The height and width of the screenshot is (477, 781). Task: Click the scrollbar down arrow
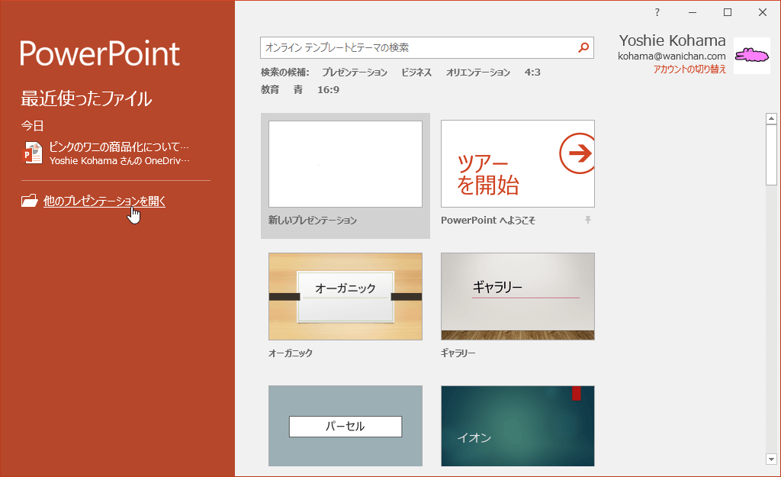coord(772,459)
